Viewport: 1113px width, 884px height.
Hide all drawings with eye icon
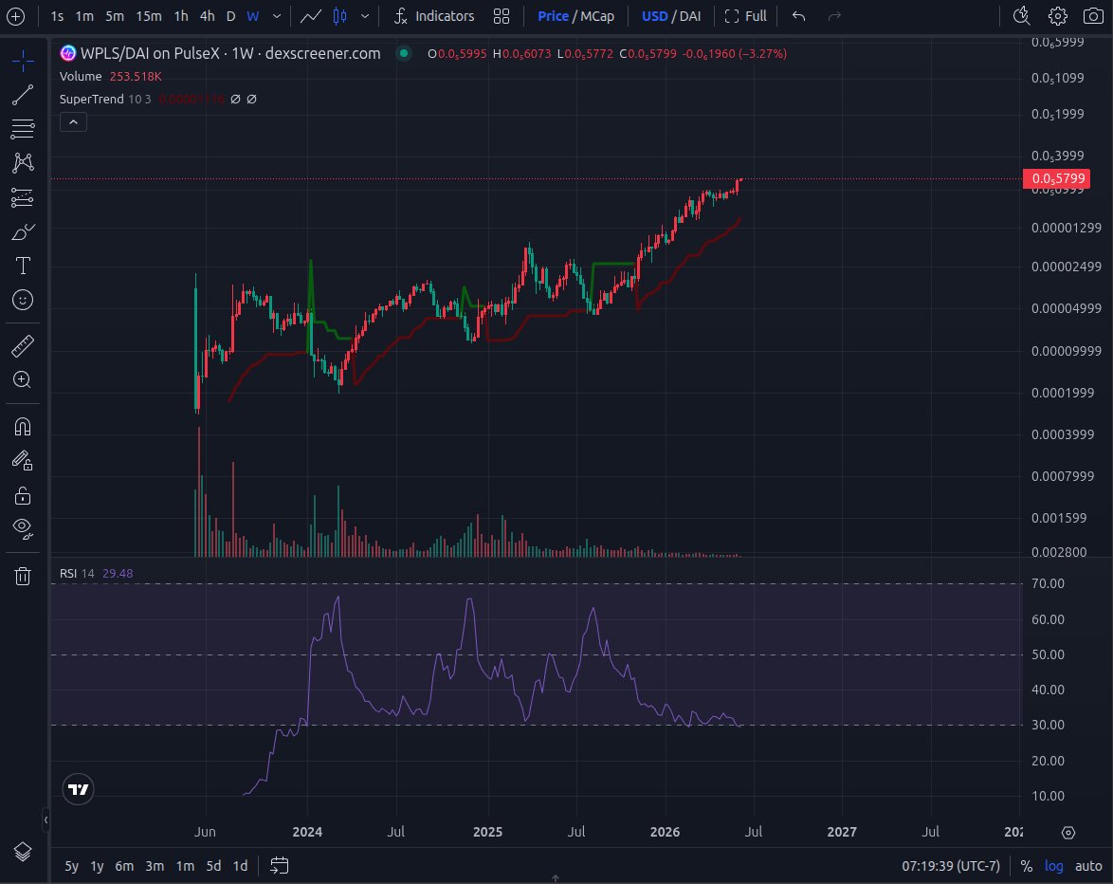pyautogui.click(x=23, y=528)
